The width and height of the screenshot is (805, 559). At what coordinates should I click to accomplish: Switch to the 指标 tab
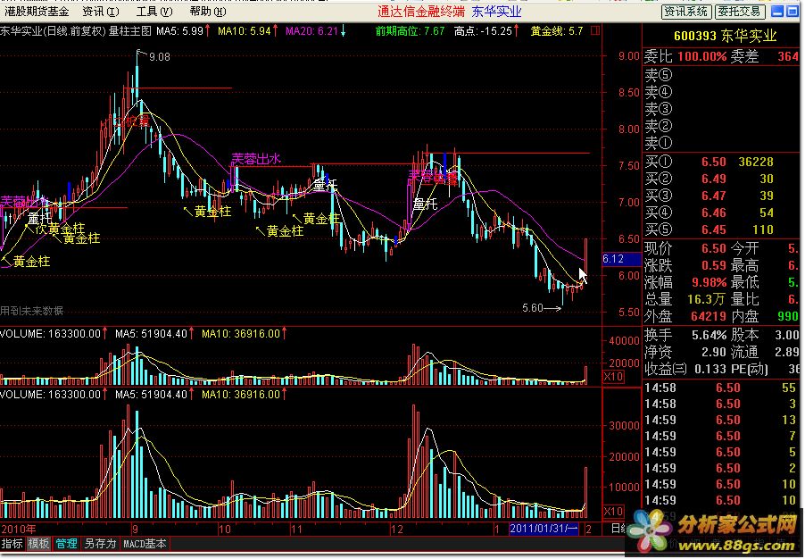12,544
